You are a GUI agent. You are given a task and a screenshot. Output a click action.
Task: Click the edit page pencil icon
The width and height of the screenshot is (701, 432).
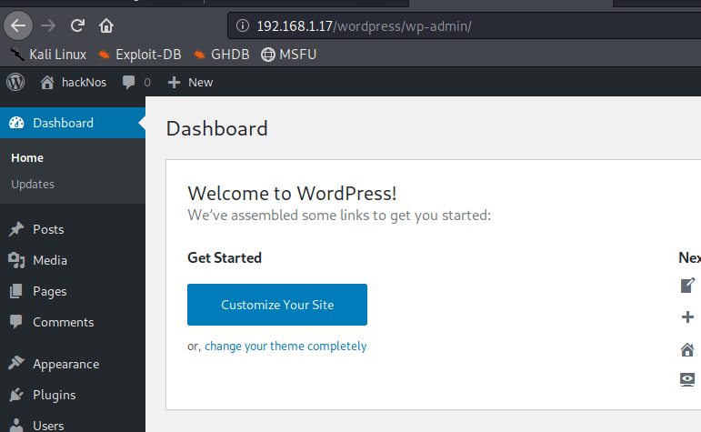point(687,286)
